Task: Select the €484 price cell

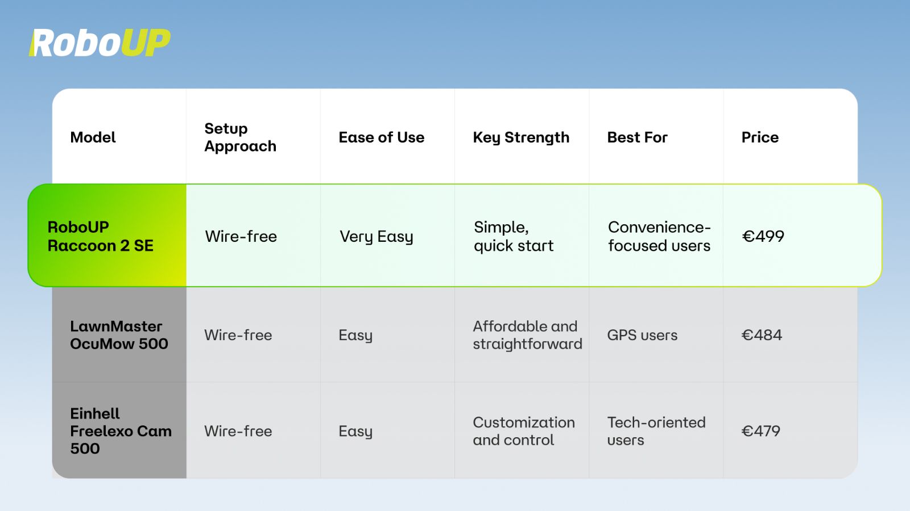Action: 762,335
